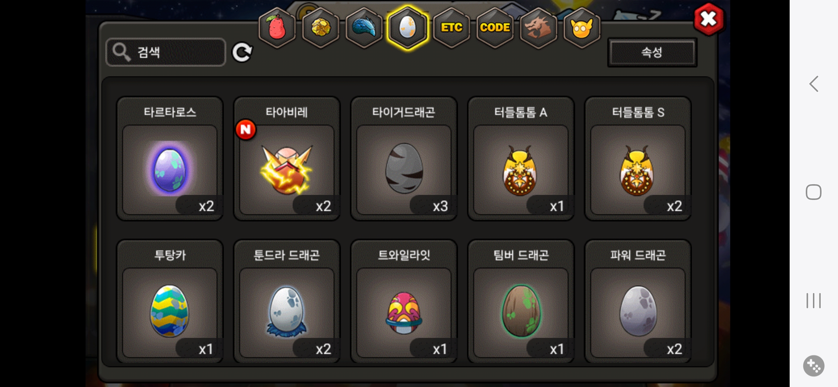838x387 pixels.
Task: Open the ETC items tab
Action: click(451, 28)
